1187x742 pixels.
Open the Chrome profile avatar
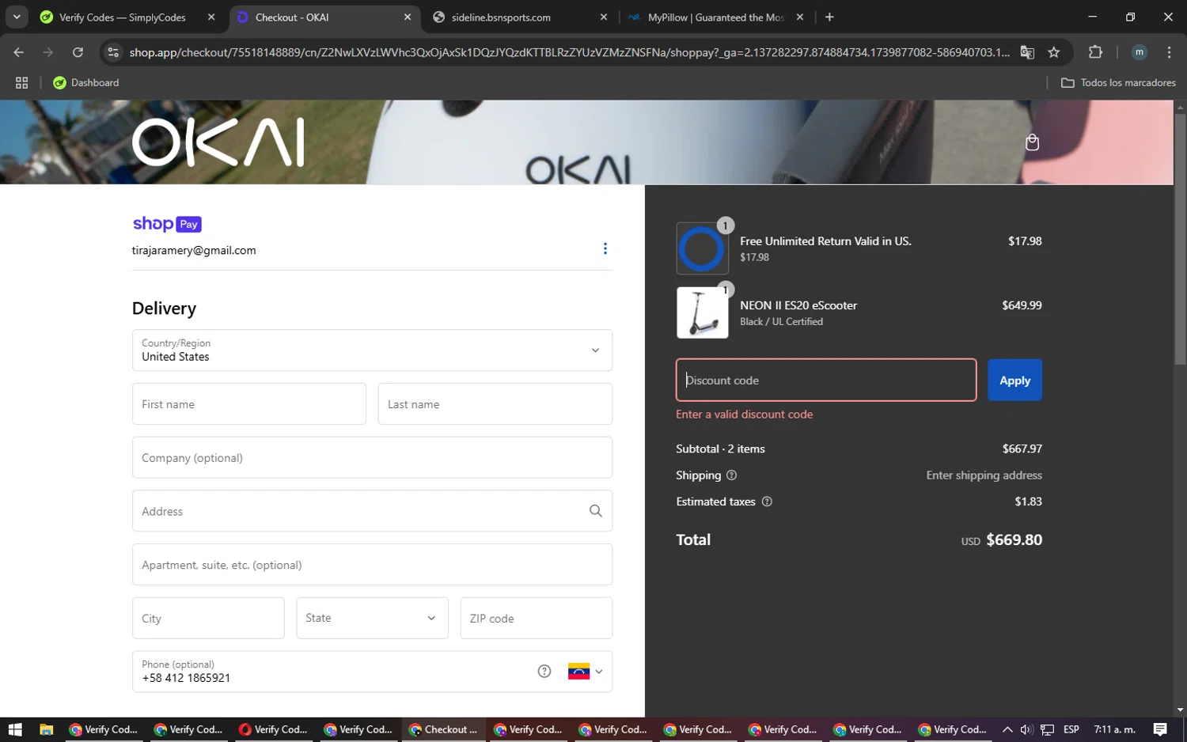tap(1140, 52)
